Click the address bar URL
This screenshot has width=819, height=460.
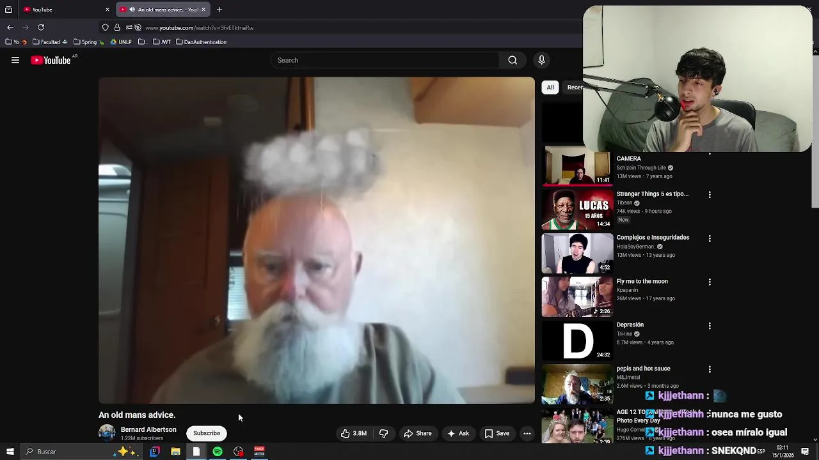200,28
